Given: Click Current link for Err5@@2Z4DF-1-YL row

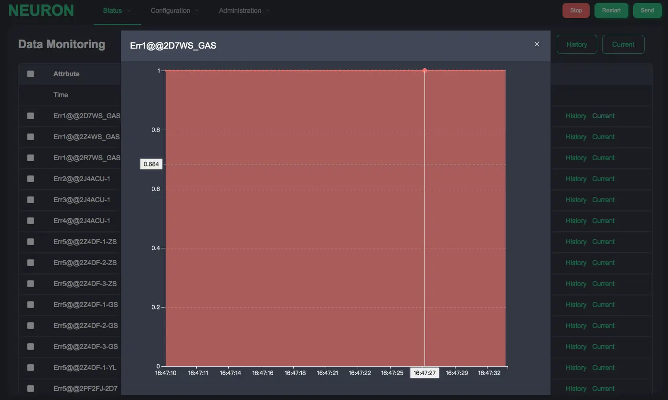Looking at the screenshot, I should (603, 368).
